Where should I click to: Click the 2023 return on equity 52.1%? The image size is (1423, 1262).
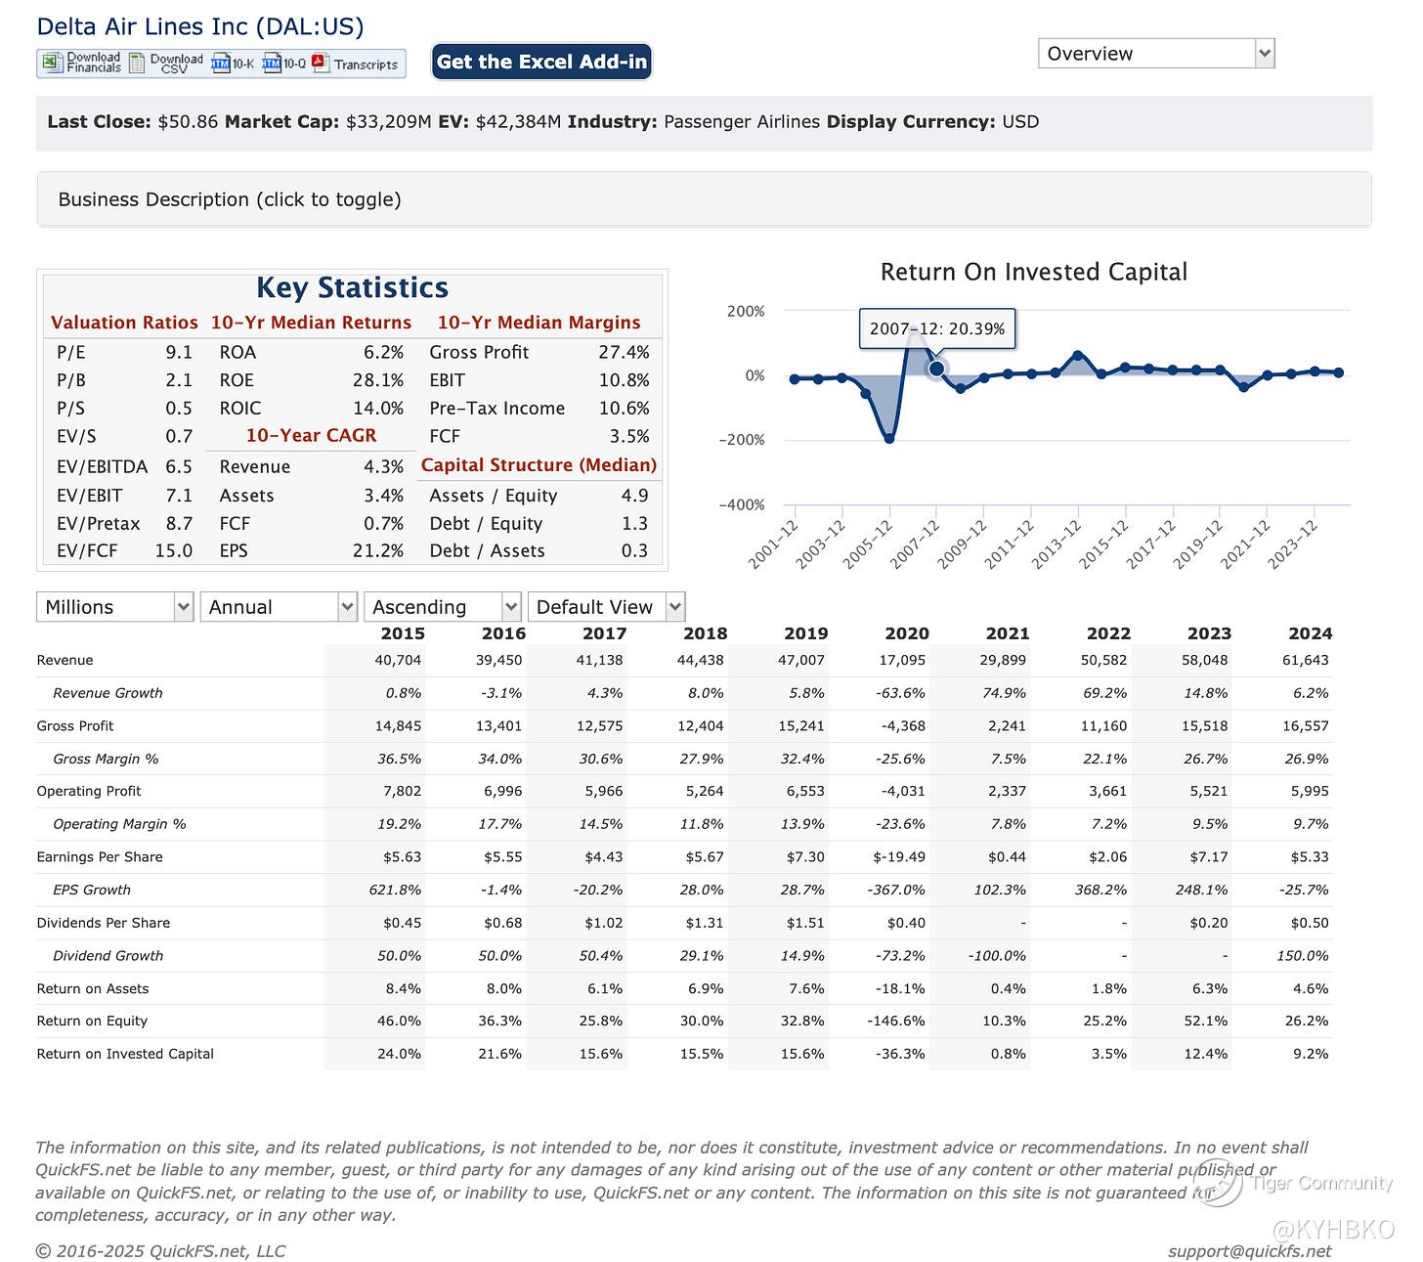[x=1207, y=1021]
